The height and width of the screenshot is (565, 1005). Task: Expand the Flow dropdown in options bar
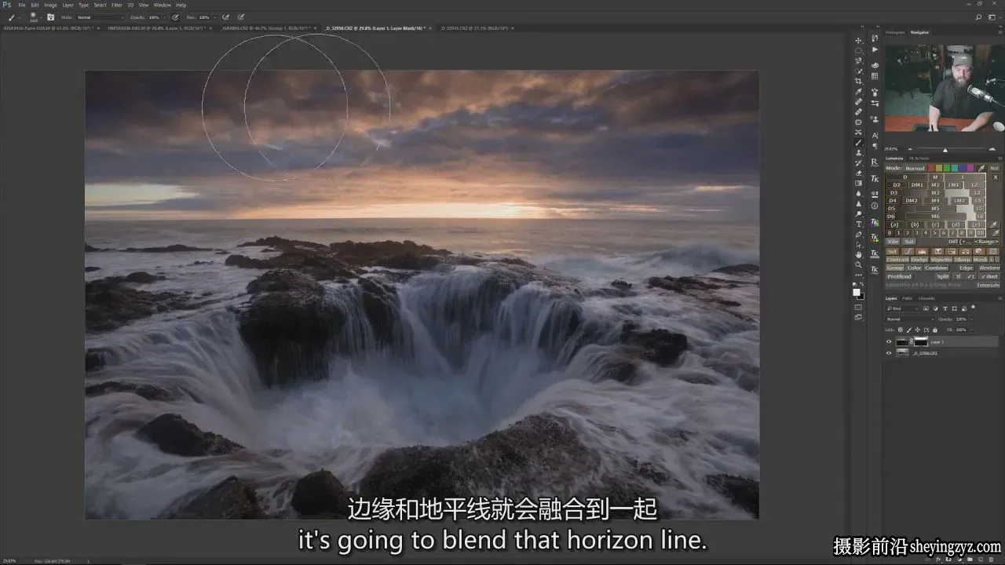pyautogui.click(x=214, y=16)
